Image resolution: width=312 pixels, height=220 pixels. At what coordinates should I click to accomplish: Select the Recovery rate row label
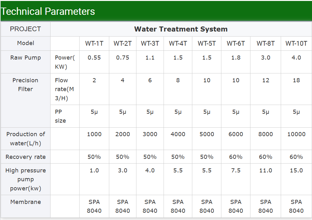coord(25,157)
